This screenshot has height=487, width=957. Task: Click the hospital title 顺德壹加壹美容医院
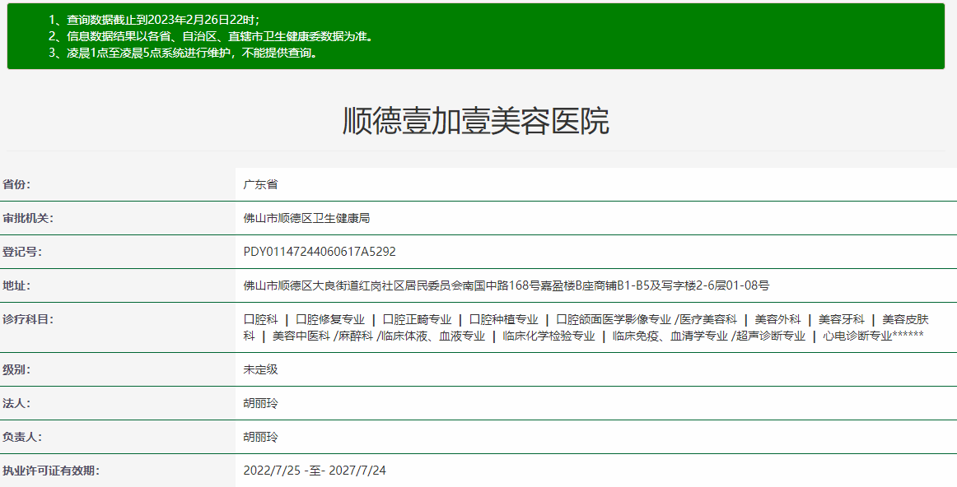coord(475,121)
